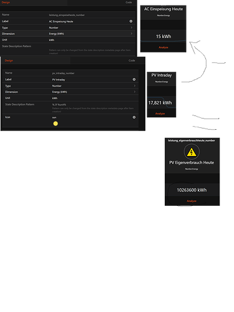Click the Unit kWh field in lower form
This screenshot has width=234, height=312.
click(x=55, y=98)
